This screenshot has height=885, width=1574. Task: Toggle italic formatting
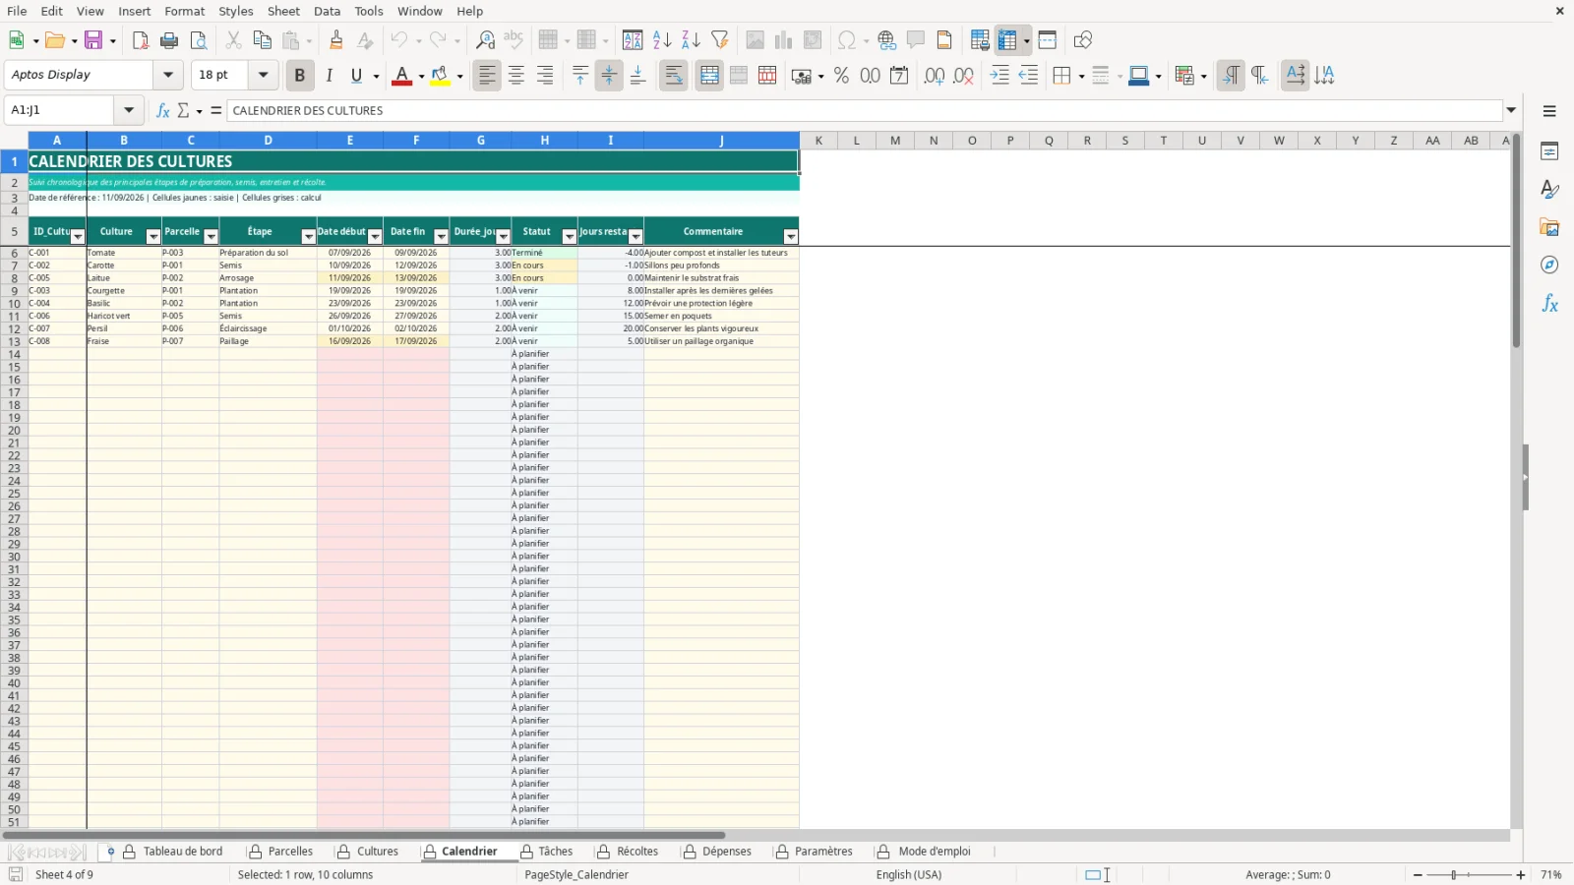click(x=329, y=76)
